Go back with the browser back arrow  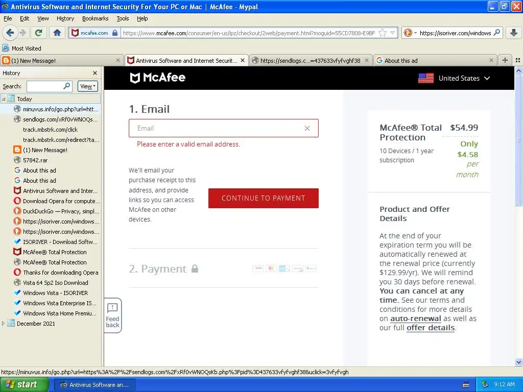click(x=10, y=33)
